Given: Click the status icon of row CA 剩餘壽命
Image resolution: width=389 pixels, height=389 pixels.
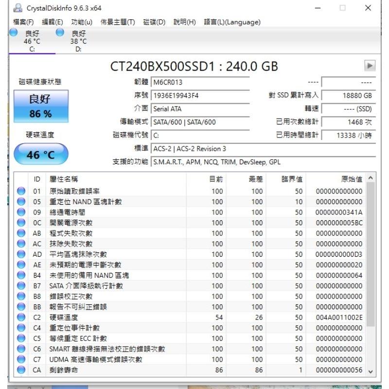Looking at the screenshot, I should point(21,370).
